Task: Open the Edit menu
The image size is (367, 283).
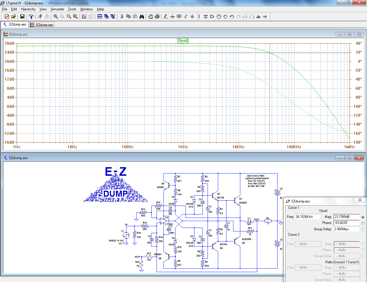Action: coord(14,9)
